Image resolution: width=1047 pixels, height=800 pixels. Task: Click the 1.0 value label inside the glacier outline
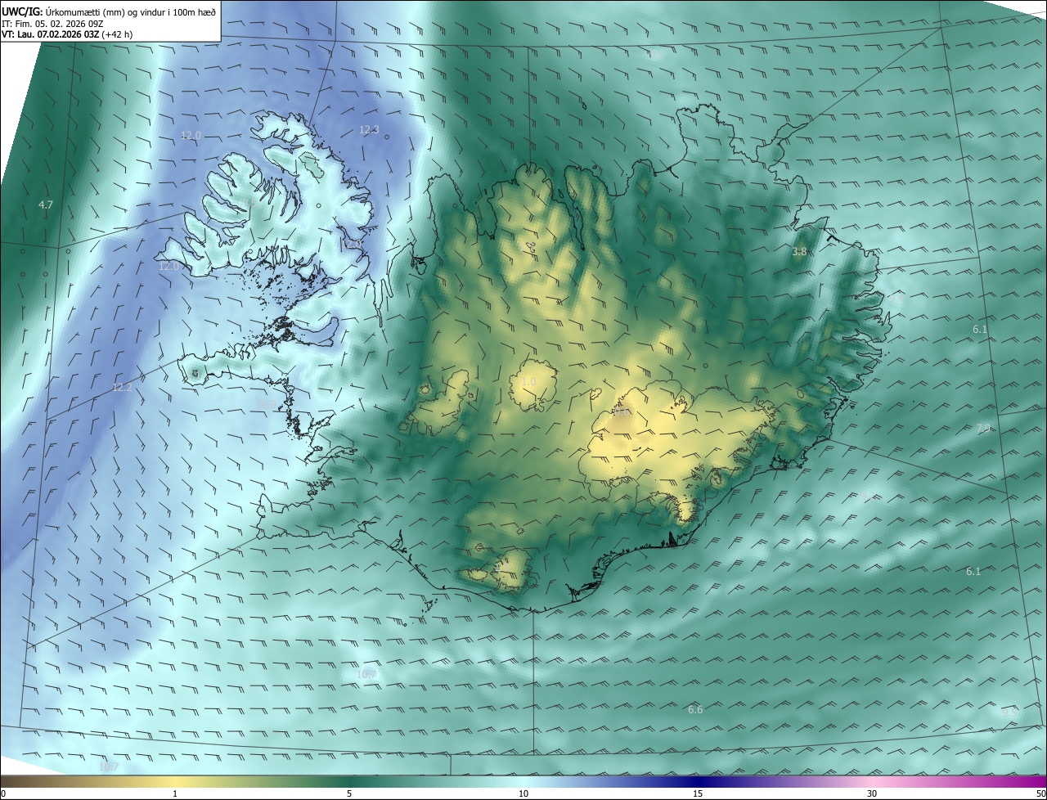(528, 381)
